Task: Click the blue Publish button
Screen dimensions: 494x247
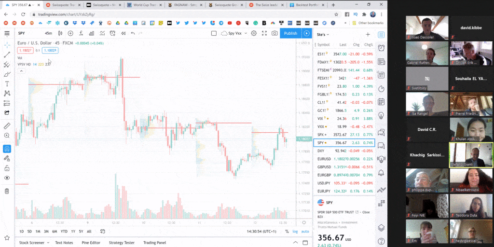Action: coord(290,33)
